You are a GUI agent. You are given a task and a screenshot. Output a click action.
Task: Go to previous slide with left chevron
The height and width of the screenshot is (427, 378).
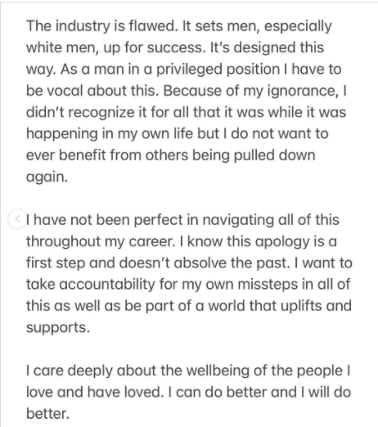pos(17,219)
